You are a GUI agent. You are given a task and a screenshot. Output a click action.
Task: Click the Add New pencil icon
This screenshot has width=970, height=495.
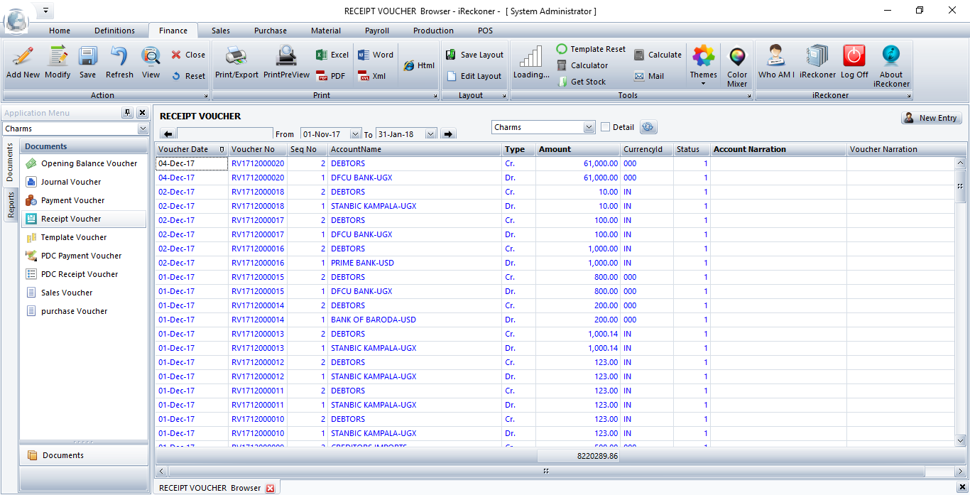23,58
